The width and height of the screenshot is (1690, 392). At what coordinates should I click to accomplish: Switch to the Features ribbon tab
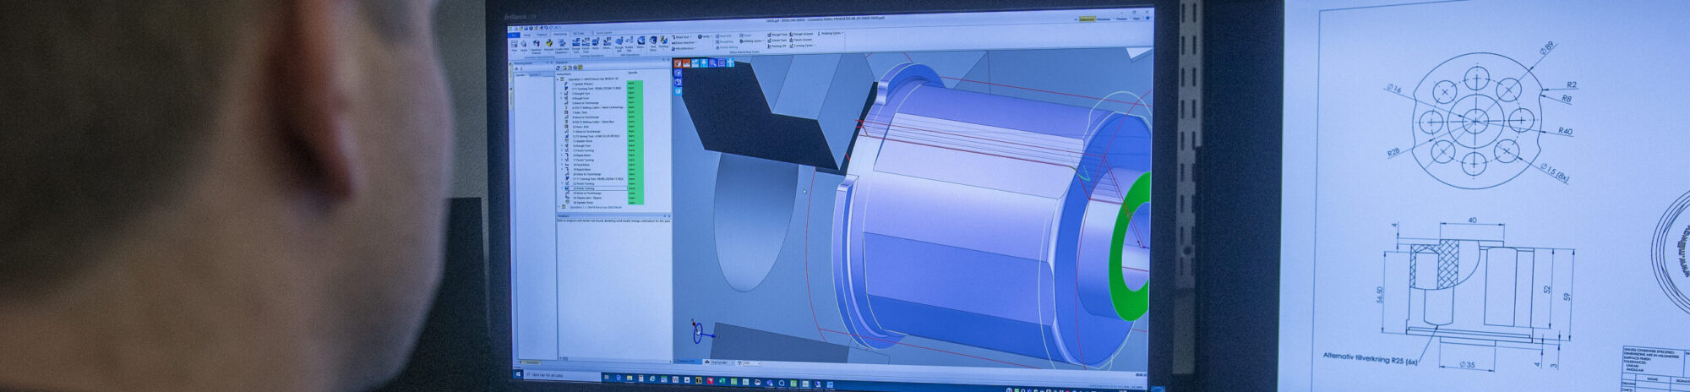(x=542, y=35)
